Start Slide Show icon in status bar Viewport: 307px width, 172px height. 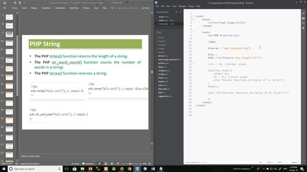point(118,163)
